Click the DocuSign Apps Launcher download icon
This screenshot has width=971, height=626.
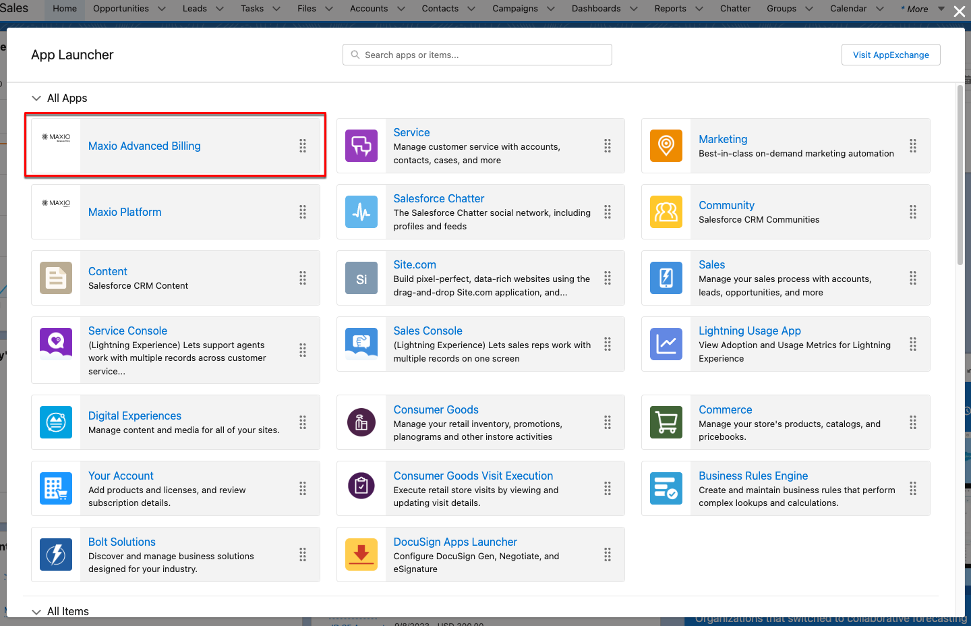[x=361, y=554]
